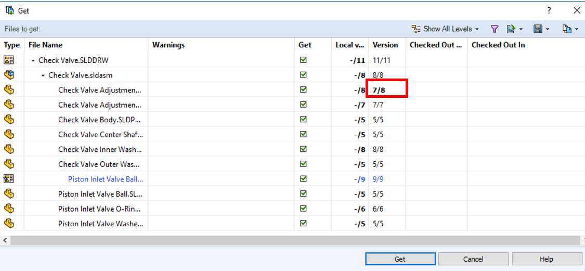This screenshot has height=271, width=585.
Task: Click part icon for Check Valve Inner Wash row
Action: tap(9, 149)
